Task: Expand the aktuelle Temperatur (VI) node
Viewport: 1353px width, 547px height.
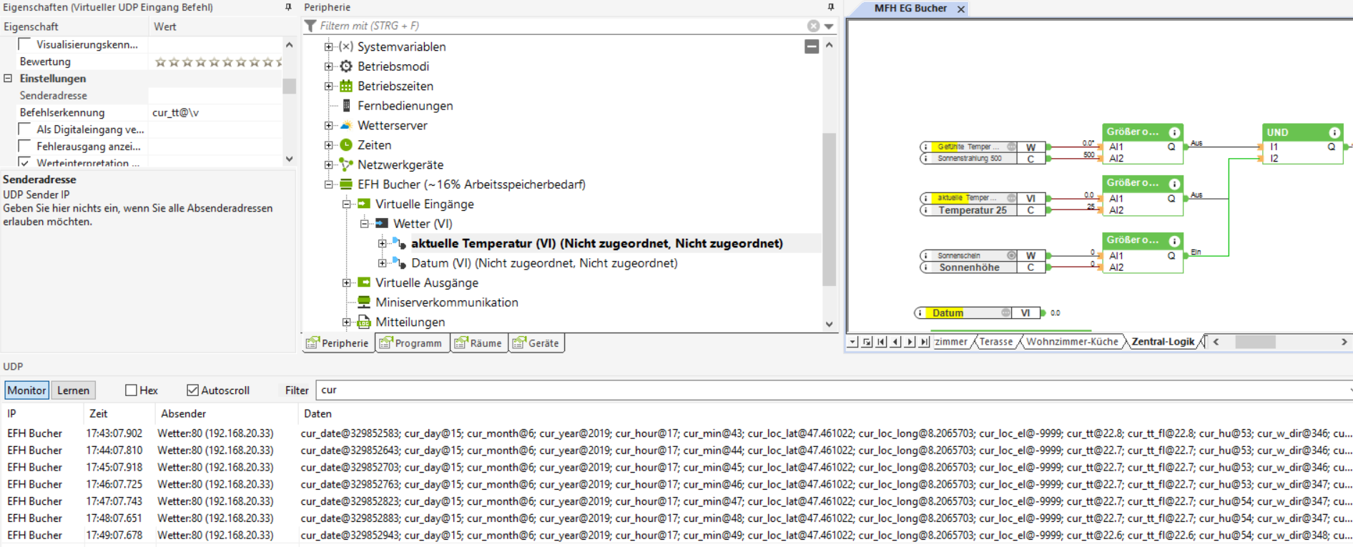Action: click(x=382, y=243)
